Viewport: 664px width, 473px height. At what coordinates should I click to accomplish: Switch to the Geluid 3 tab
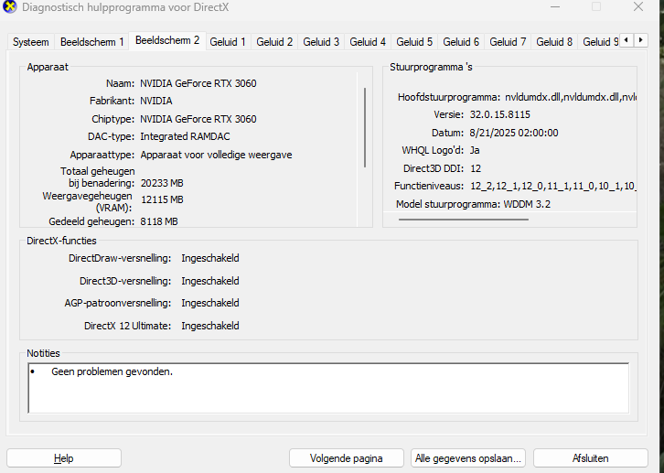(321, 42)
